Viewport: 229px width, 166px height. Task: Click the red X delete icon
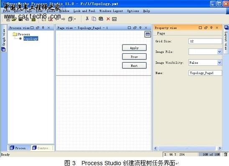(x=108, y=19)
